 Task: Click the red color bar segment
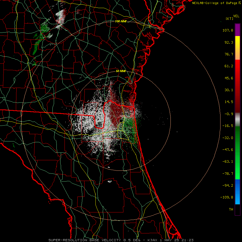[x=237, y=86]
